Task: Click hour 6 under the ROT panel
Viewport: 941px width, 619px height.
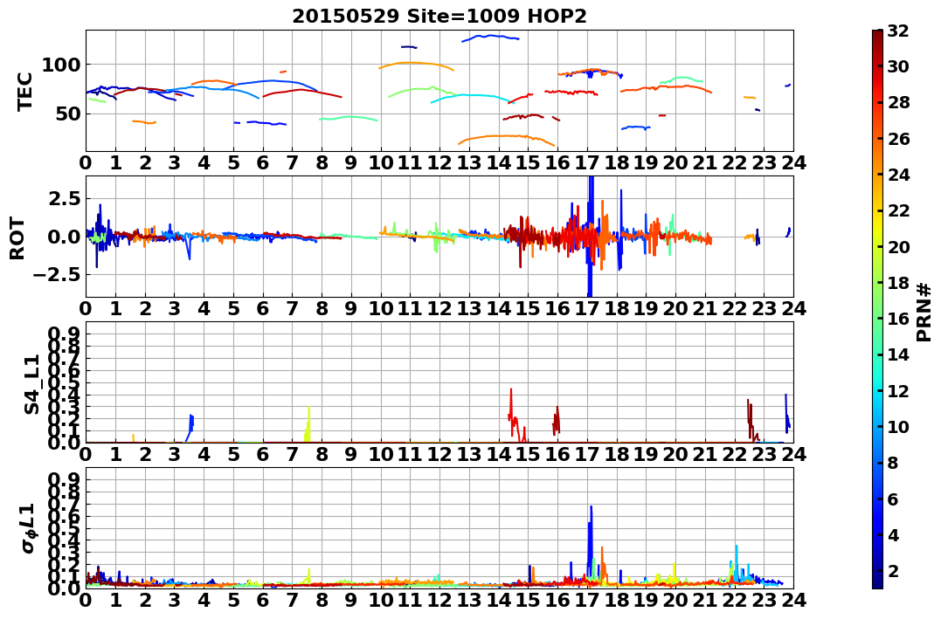Action: [x=263, y=309]
